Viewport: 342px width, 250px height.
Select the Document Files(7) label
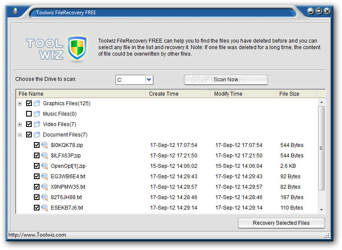65,135
